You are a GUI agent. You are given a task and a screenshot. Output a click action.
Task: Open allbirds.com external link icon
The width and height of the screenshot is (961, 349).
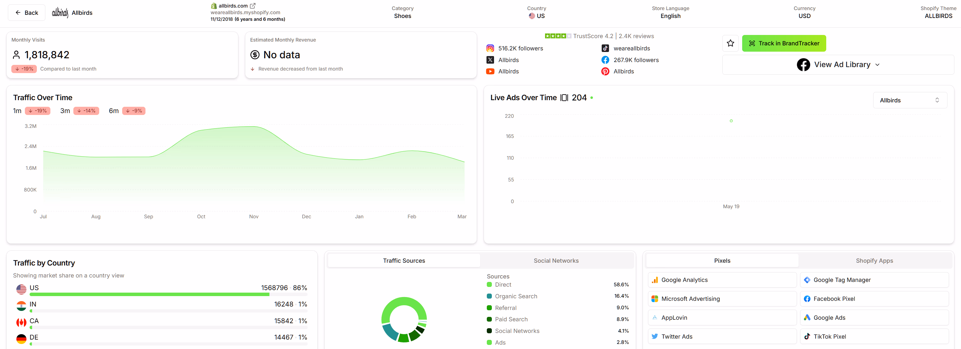253,6
